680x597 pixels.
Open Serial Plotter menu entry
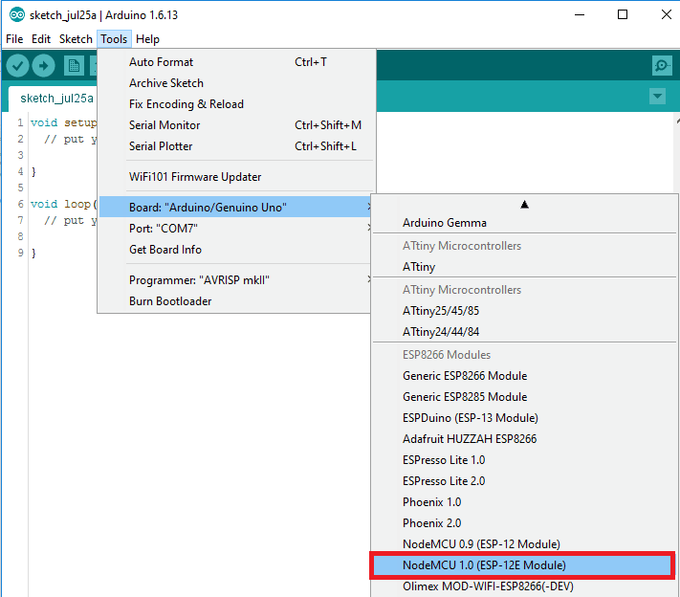(236, 146)
